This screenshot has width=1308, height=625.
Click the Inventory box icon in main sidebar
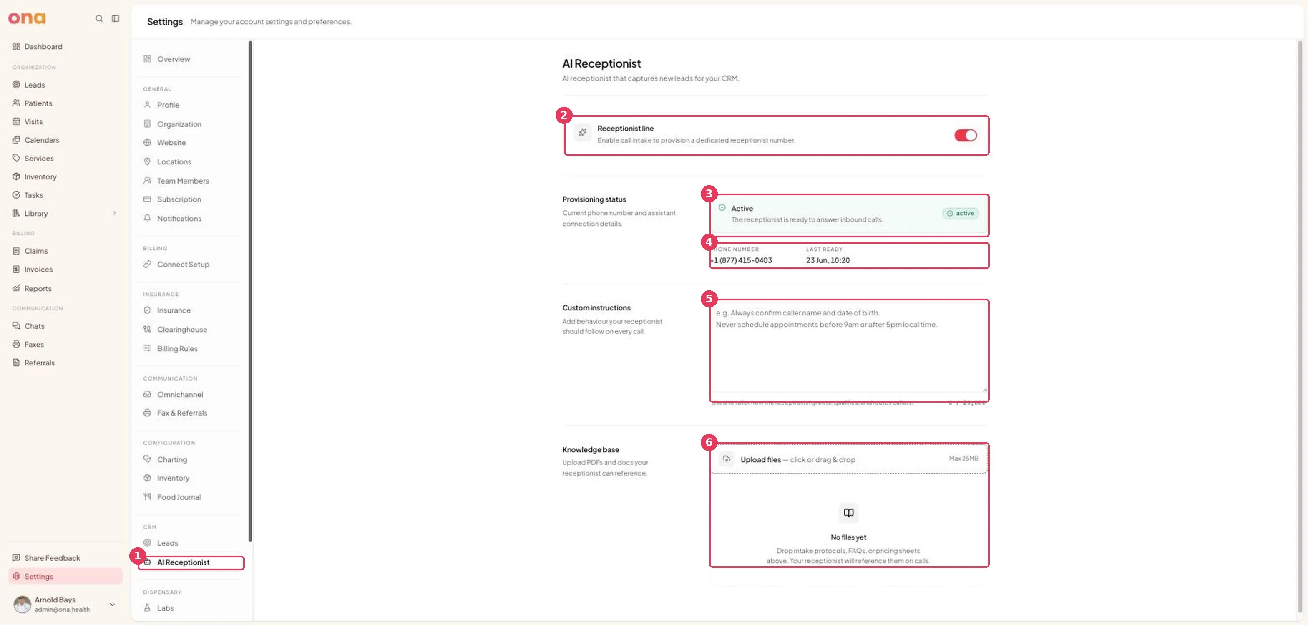pyautogui.click(x=16, y=176)
